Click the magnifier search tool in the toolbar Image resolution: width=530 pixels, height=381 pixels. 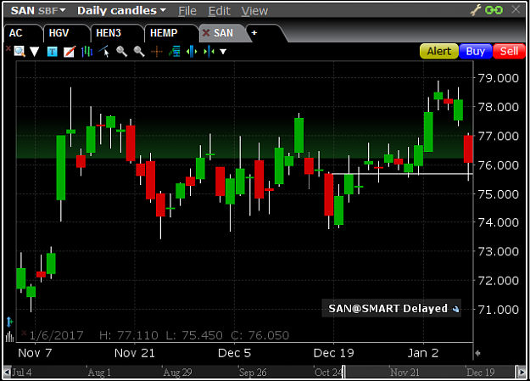click(20, 52)
